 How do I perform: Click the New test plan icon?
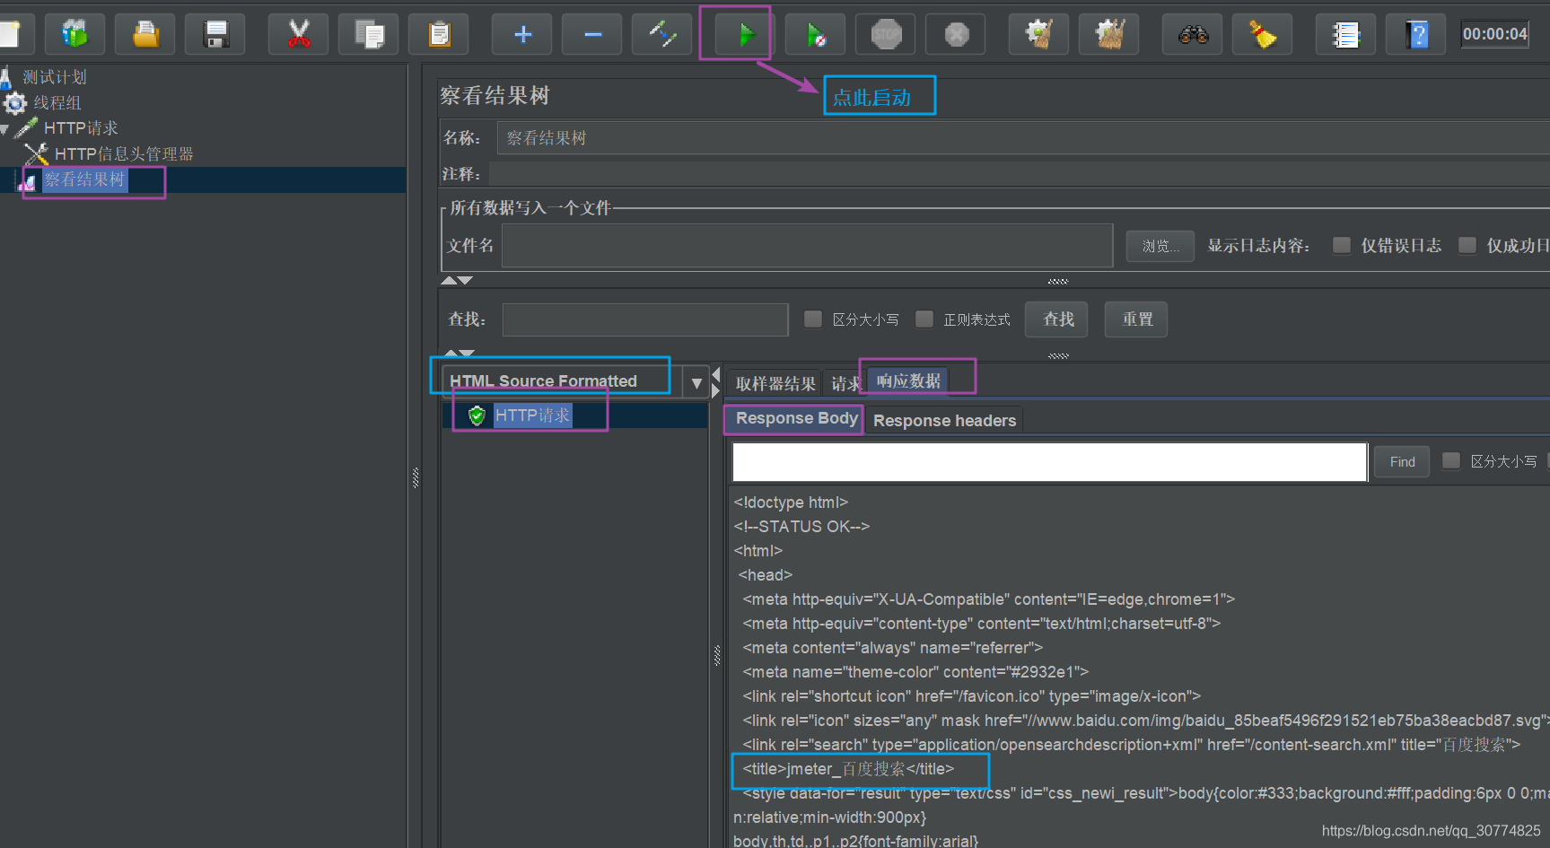coord(11,35)
